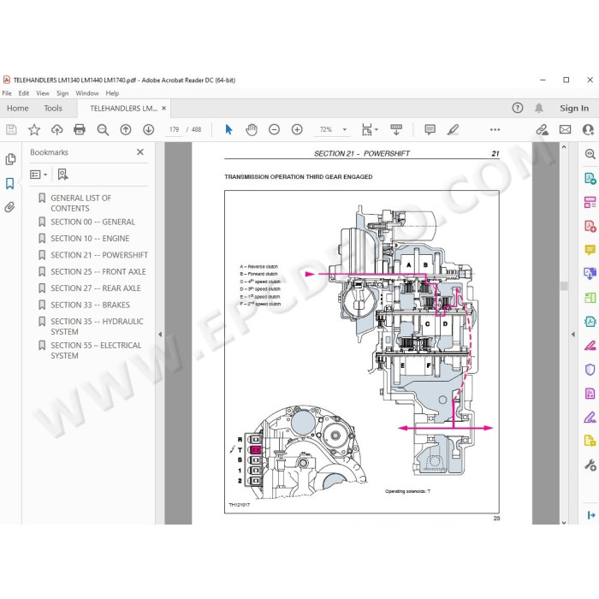Open zoom percentage dropdown
Viewport: 599px width, 599px height.
[345, 130]
